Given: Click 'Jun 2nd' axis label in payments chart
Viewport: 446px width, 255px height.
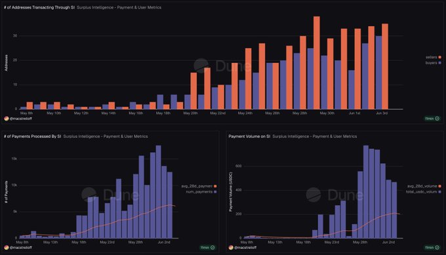Looking at the screenshot, I should pos(164,242).
